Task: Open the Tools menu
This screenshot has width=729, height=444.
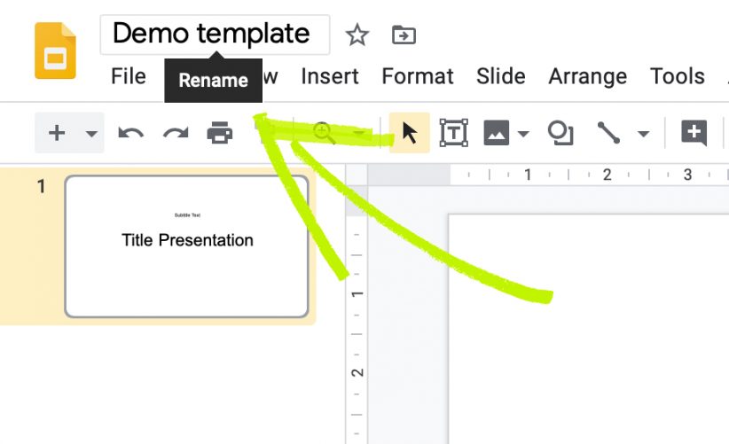Action: pos(678,76)
